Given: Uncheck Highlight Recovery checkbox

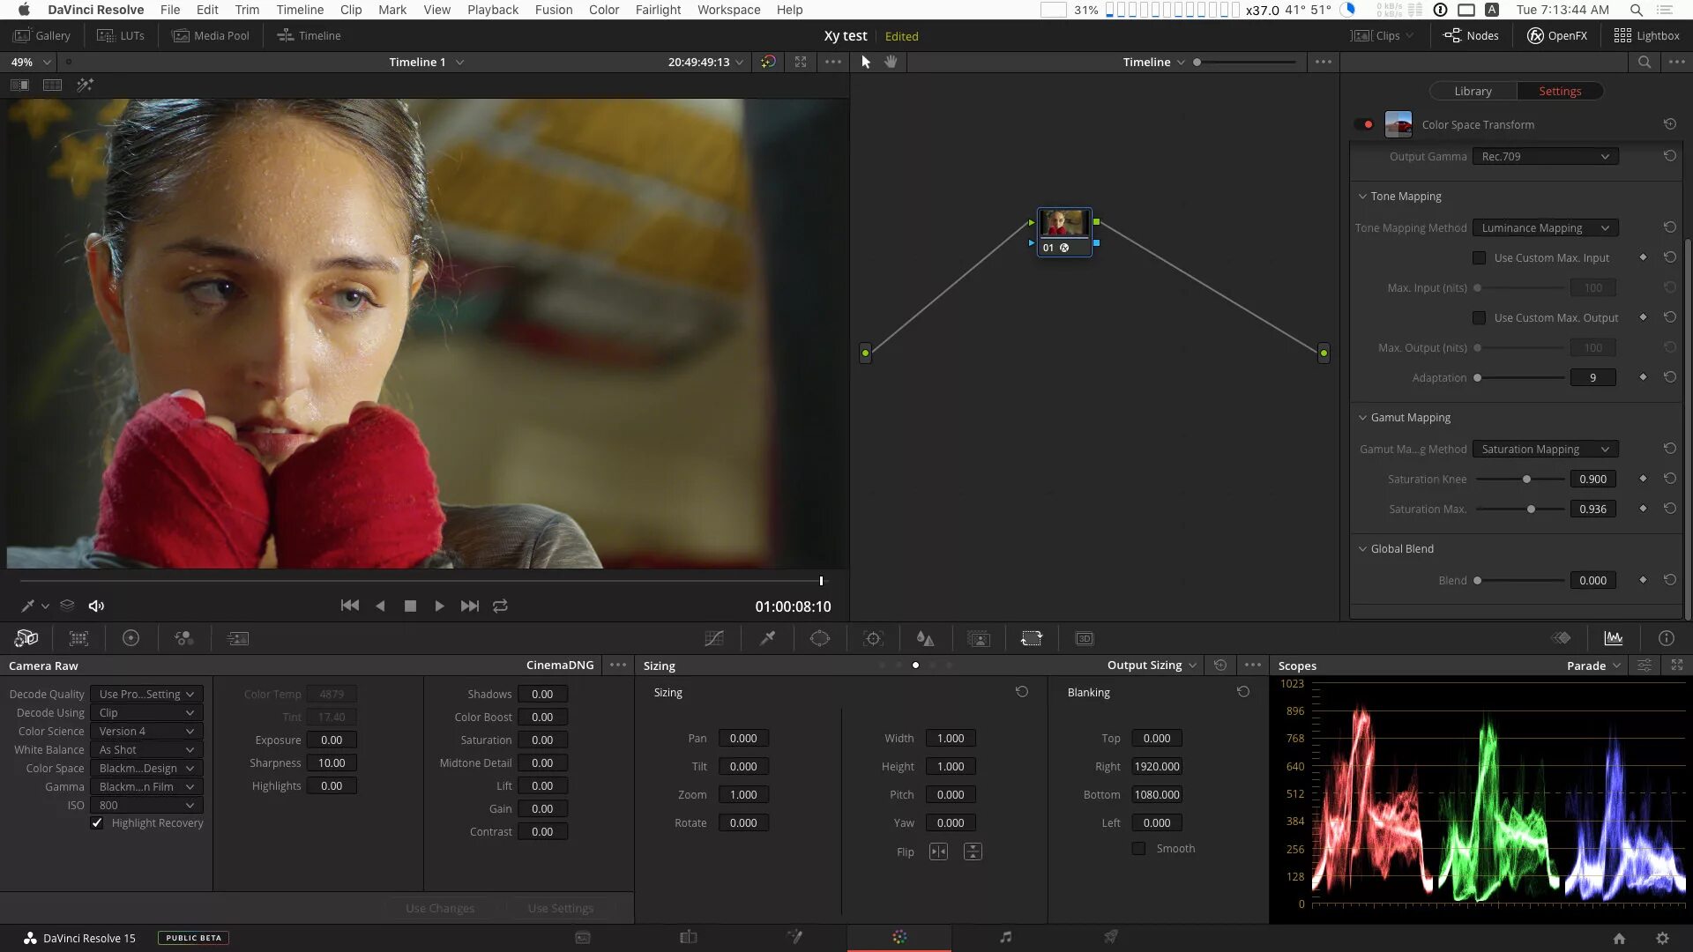Looking at the screenshot, I should [x=97, y=822].
